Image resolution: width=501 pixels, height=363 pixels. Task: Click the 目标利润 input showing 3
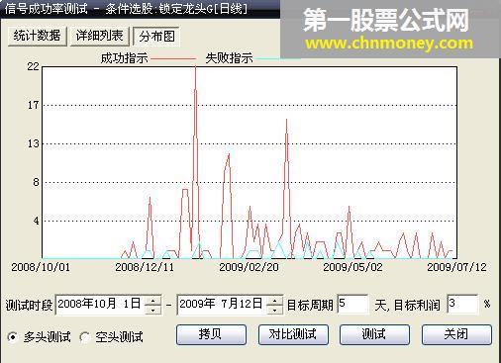pyautogui.click(x=462, y=304)
